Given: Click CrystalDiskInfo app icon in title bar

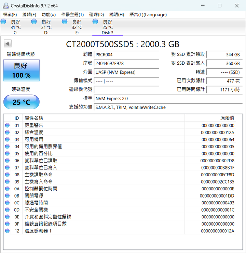Looking at the screenshot, I should pyautogui.click(x=5, y=5).
